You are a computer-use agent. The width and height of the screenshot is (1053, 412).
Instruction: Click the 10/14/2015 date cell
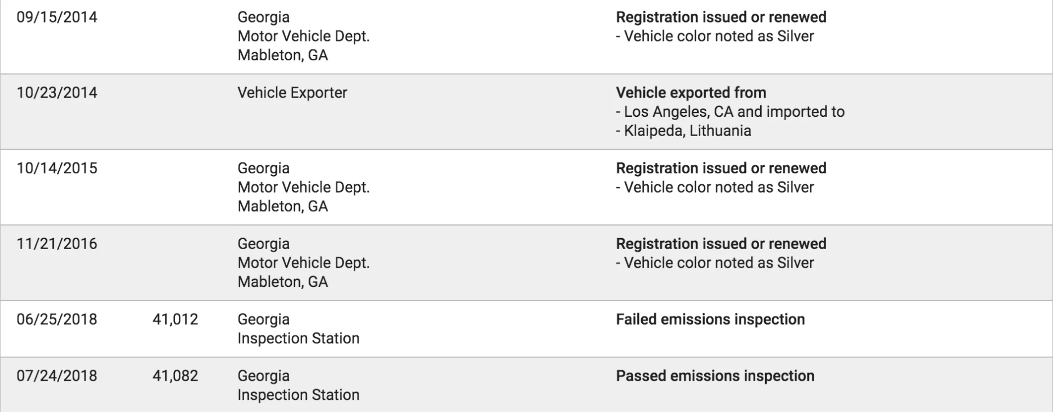click(57, 168)
